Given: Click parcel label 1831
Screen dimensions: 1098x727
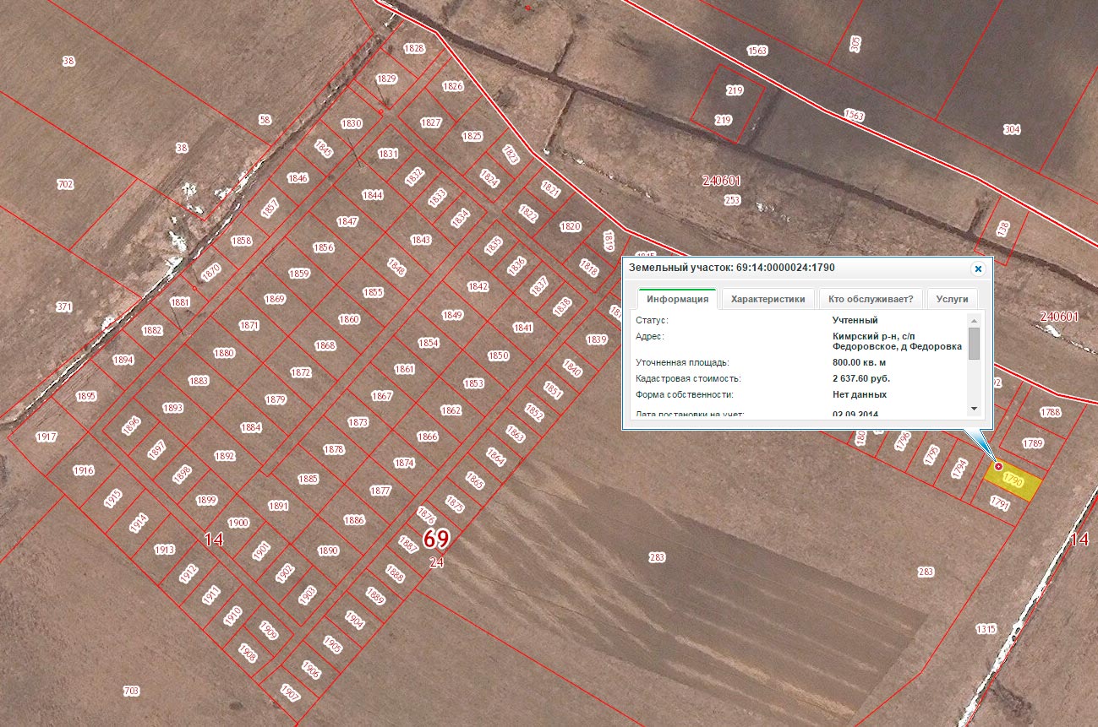Looking at the screenshot, I should pyautogui.click(x=388, y=154).
